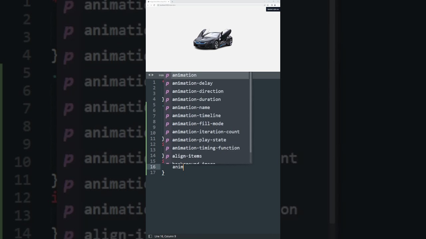Screen dimensions: 426x239
Task: Pick 'animation-direction' in the suggestion popup
Action: (206, 91)
